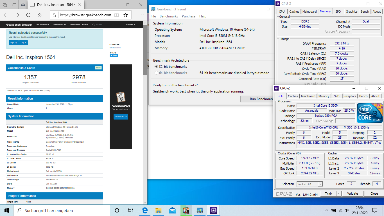Click Set Baseline link
This screenshot has height=216, width=384.
115,48
